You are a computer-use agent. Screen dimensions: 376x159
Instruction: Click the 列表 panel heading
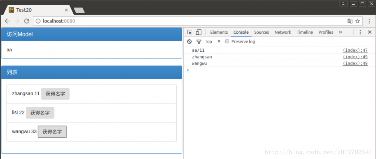pos(92,72)
